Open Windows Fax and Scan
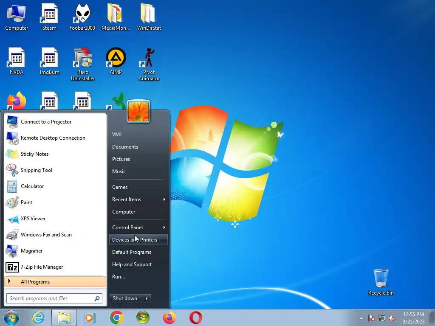The width and height of the screenshot is (435, 326). point(55,234)
